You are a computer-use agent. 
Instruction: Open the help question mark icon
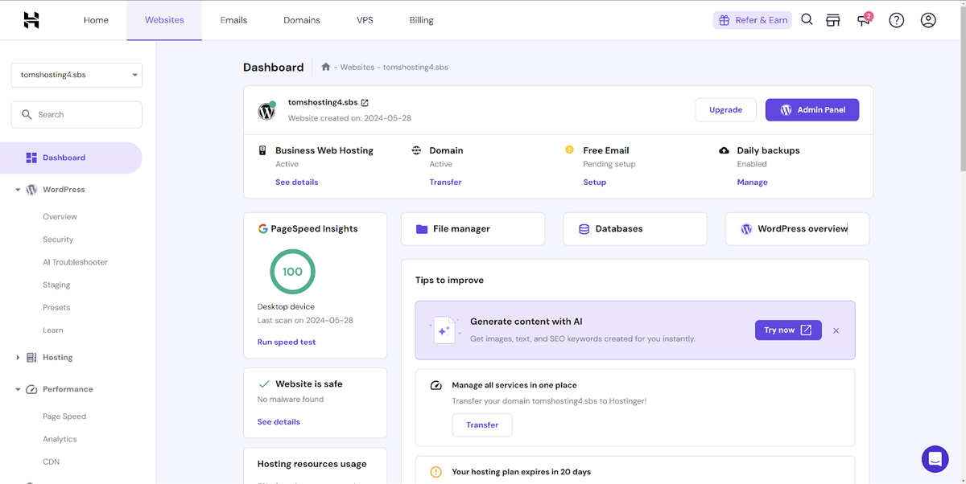(896, 19)
